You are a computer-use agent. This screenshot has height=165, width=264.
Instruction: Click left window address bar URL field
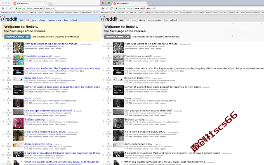click(57, 8)
